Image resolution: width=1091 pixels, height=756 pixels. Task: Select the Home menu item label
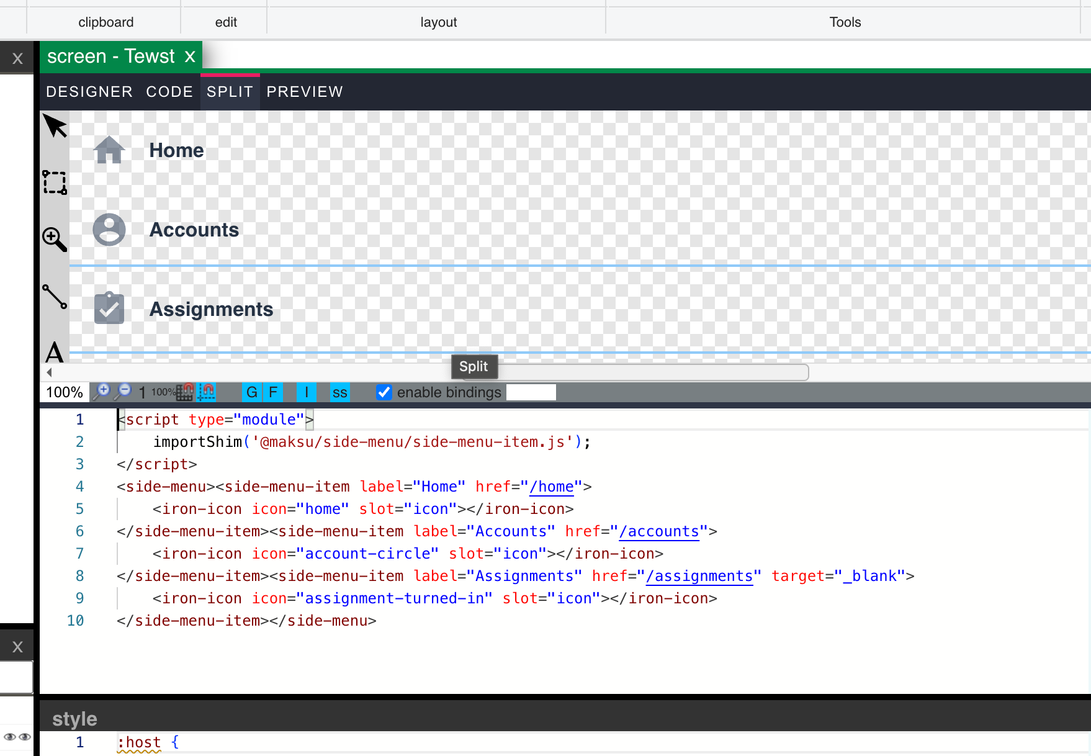click(176, 150)
